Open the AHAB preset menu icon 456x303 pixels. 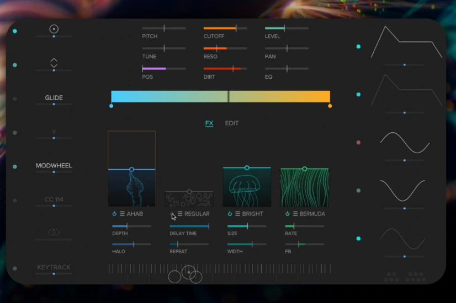pyautogui.click(x=122, y=214)
